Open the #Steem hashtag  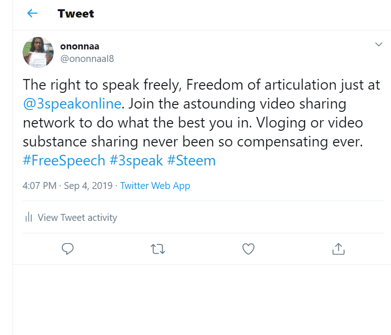click(191, 160)
